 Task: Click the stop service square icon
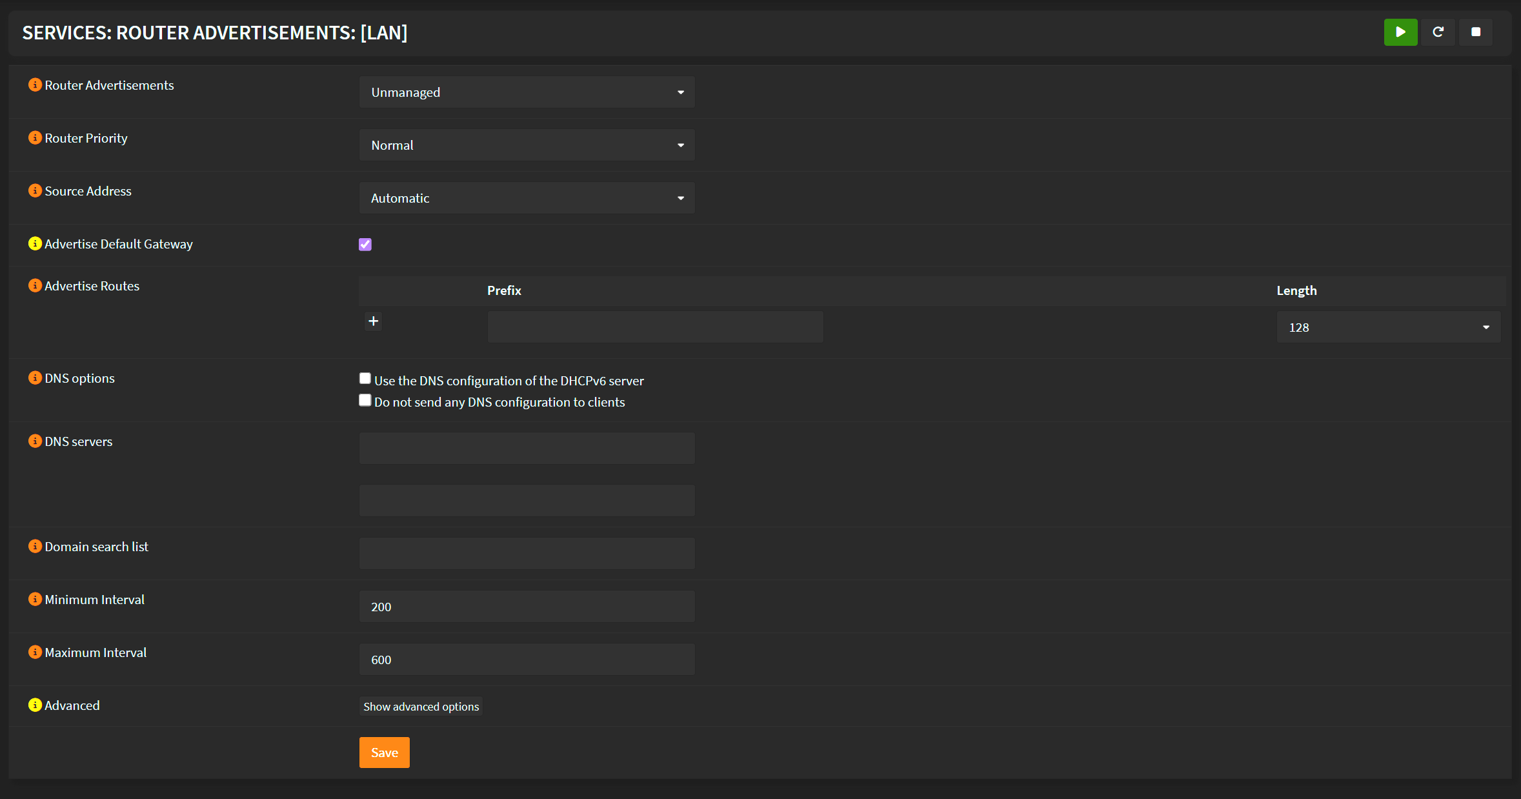1475,32
